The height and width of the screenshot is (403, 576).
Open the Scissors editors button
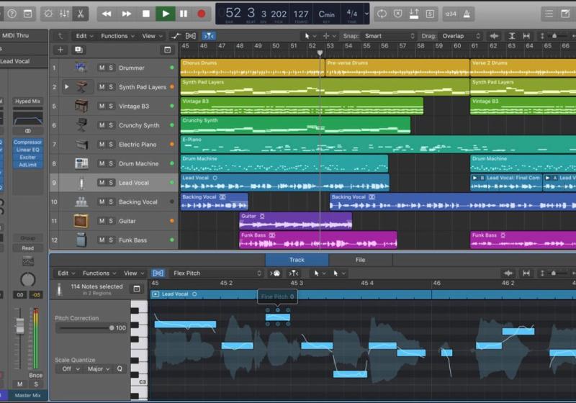point(80,13)
